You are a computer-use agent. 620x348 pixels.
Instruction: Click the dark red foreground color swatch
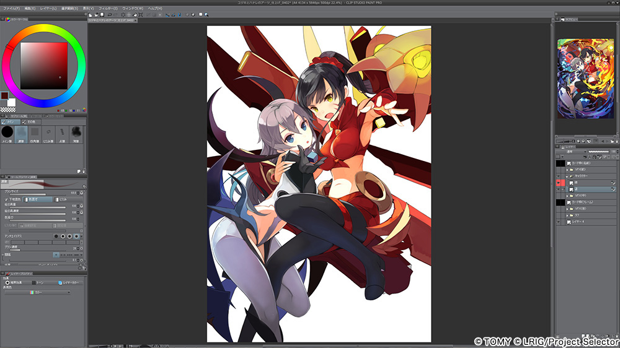[4, 95]
